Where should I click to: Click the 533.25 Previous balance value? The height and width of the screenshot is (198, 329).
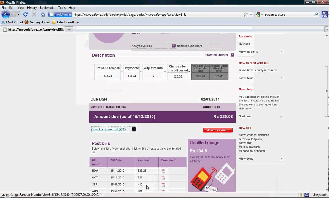point(108,76)
